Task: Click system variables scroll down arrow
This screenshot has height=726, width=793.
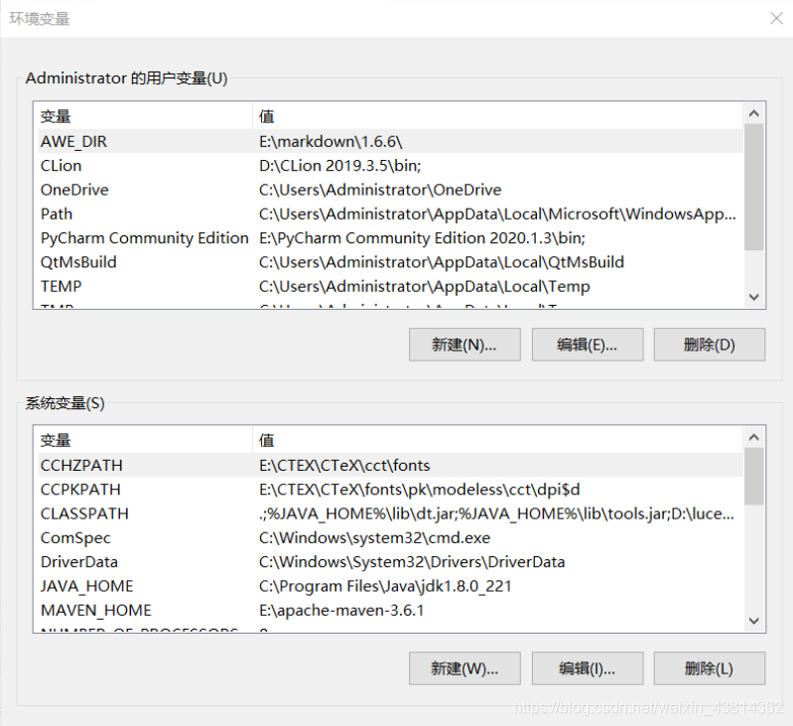Action: (754, 621)
